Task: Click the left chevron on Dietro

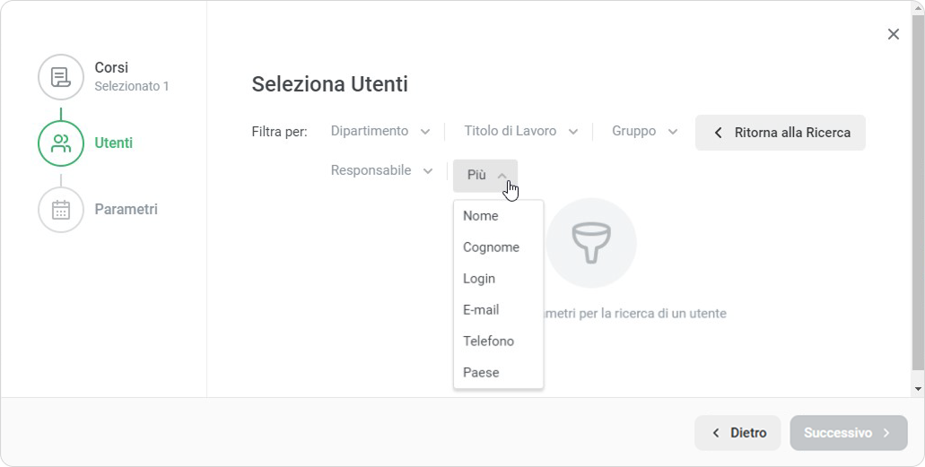Action: pyautogui.click(x=716, y=433)
